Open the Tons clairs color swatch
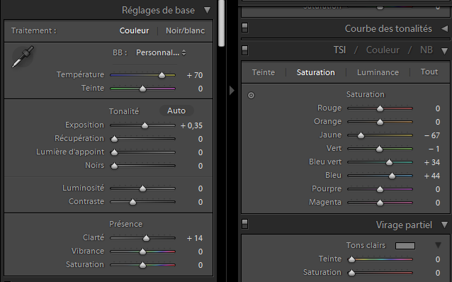 coord(405,246)
